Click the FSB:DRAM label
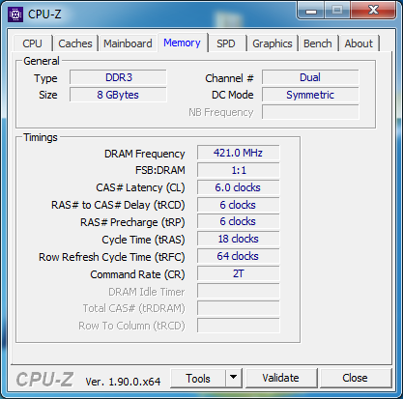Image resolution: width=403 pixels, height=399 pixels. 160,170
